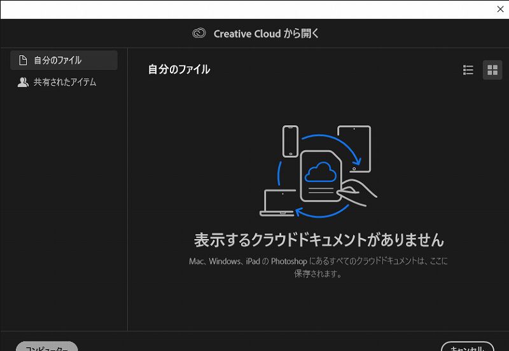
Task: Click the Creative Cloud から開く title
Action: pyautogui.click(x=266, y=34)
